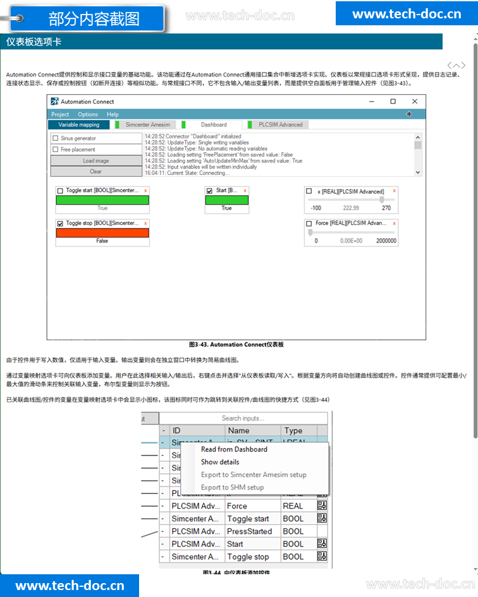Viewport: 478px width, 597px height.
Task: Switch to the Dashboard tab
Action: (x=212, y=124)
